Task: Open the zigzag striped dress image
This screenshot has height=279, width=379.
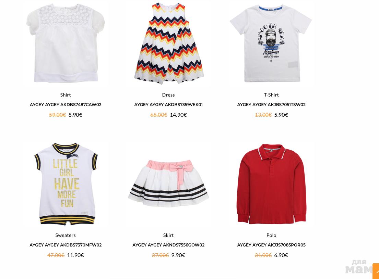Action: pos(168,43)
